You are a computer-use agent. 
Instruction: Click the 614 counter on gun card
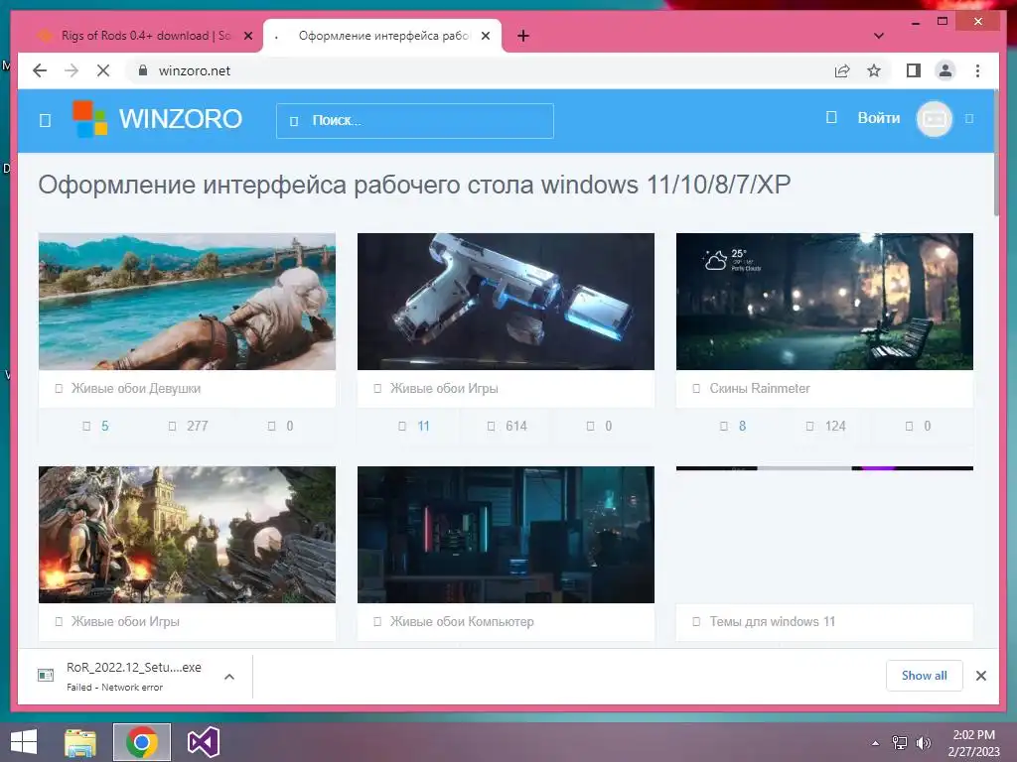tap(516, 426)
